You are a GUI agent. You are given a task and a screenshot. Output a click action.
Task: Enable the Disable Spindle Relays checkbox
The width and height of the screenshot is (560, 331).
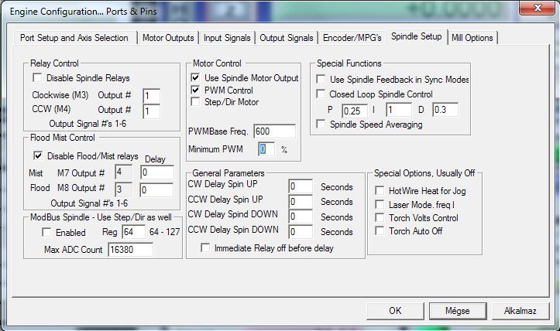click(x=36, y=78)
